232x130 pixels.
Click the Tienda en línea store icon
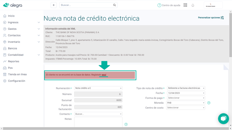pyautogui.click(x=5, y=74)
